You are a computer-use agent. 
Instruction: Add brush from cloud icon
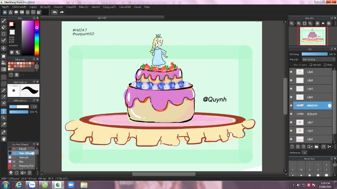pyautogui.click(x=11, y=173)
